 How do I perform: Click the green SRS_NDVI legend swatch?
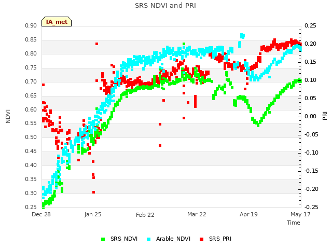coord(103,239)
